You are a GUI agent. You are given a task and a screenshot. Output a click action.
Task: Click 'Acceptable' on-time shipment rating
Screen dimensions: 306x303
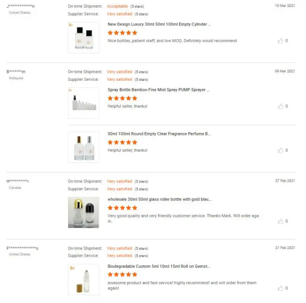(117, 6)
